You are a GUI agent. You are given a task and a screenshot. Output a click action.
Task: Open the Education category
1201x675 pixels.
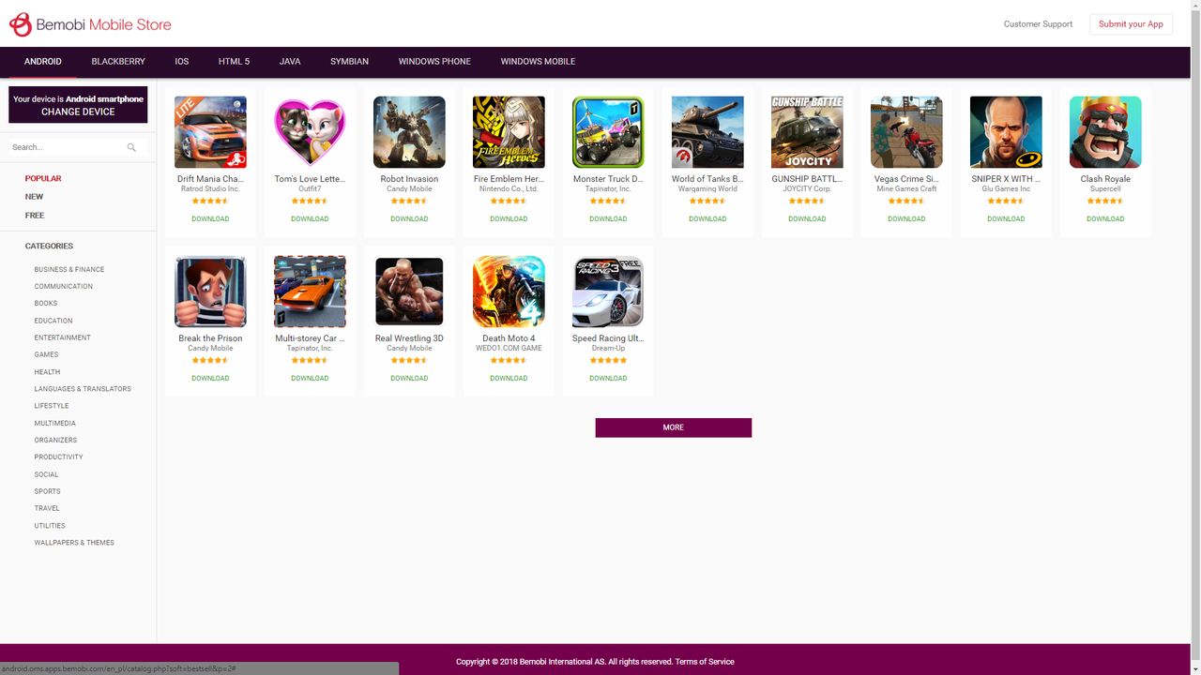click(53, 321)
